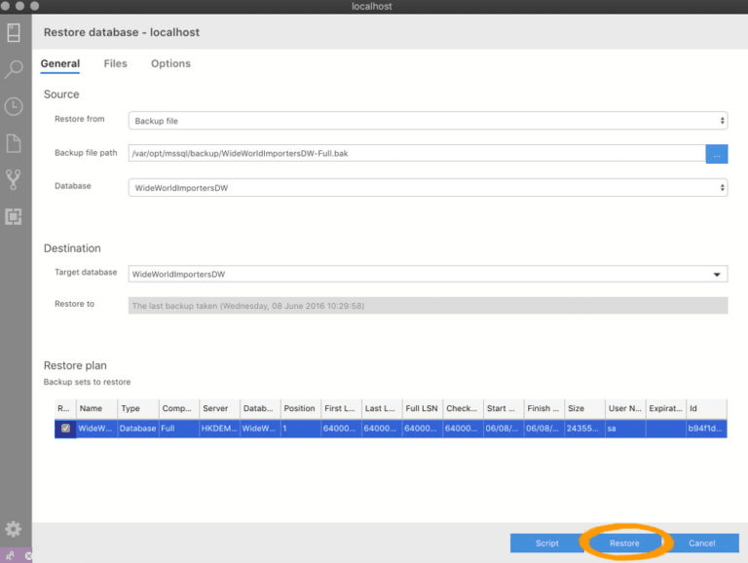
Task: Open Task History clock icon
Action: coord(14,106)
